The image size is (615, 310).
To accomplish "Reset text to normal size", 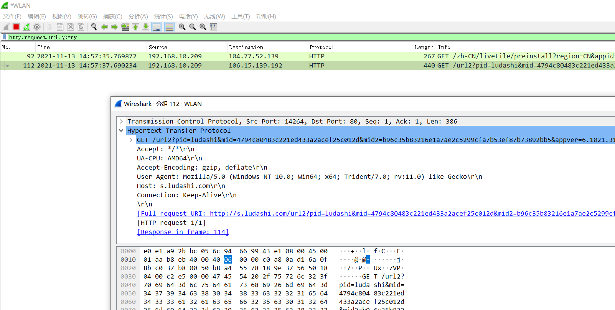I will 203,27.
